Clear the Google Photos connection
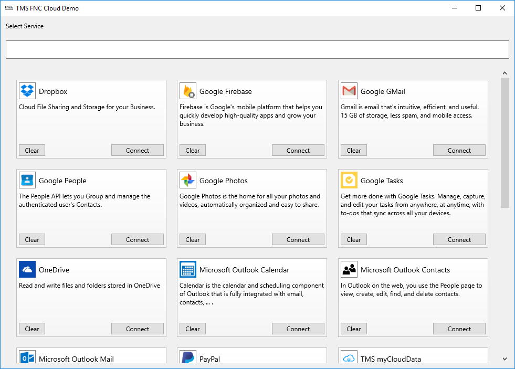 (x=193, y=240)
